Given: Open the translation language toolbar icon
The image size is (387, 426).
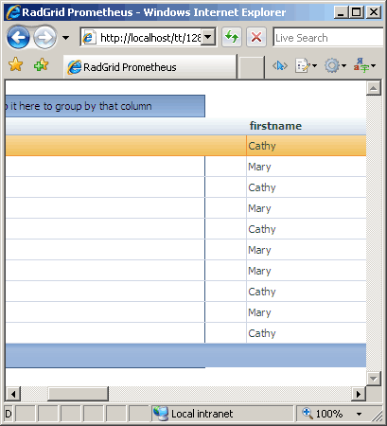Looking at the screenshot, I should [364, 65].
